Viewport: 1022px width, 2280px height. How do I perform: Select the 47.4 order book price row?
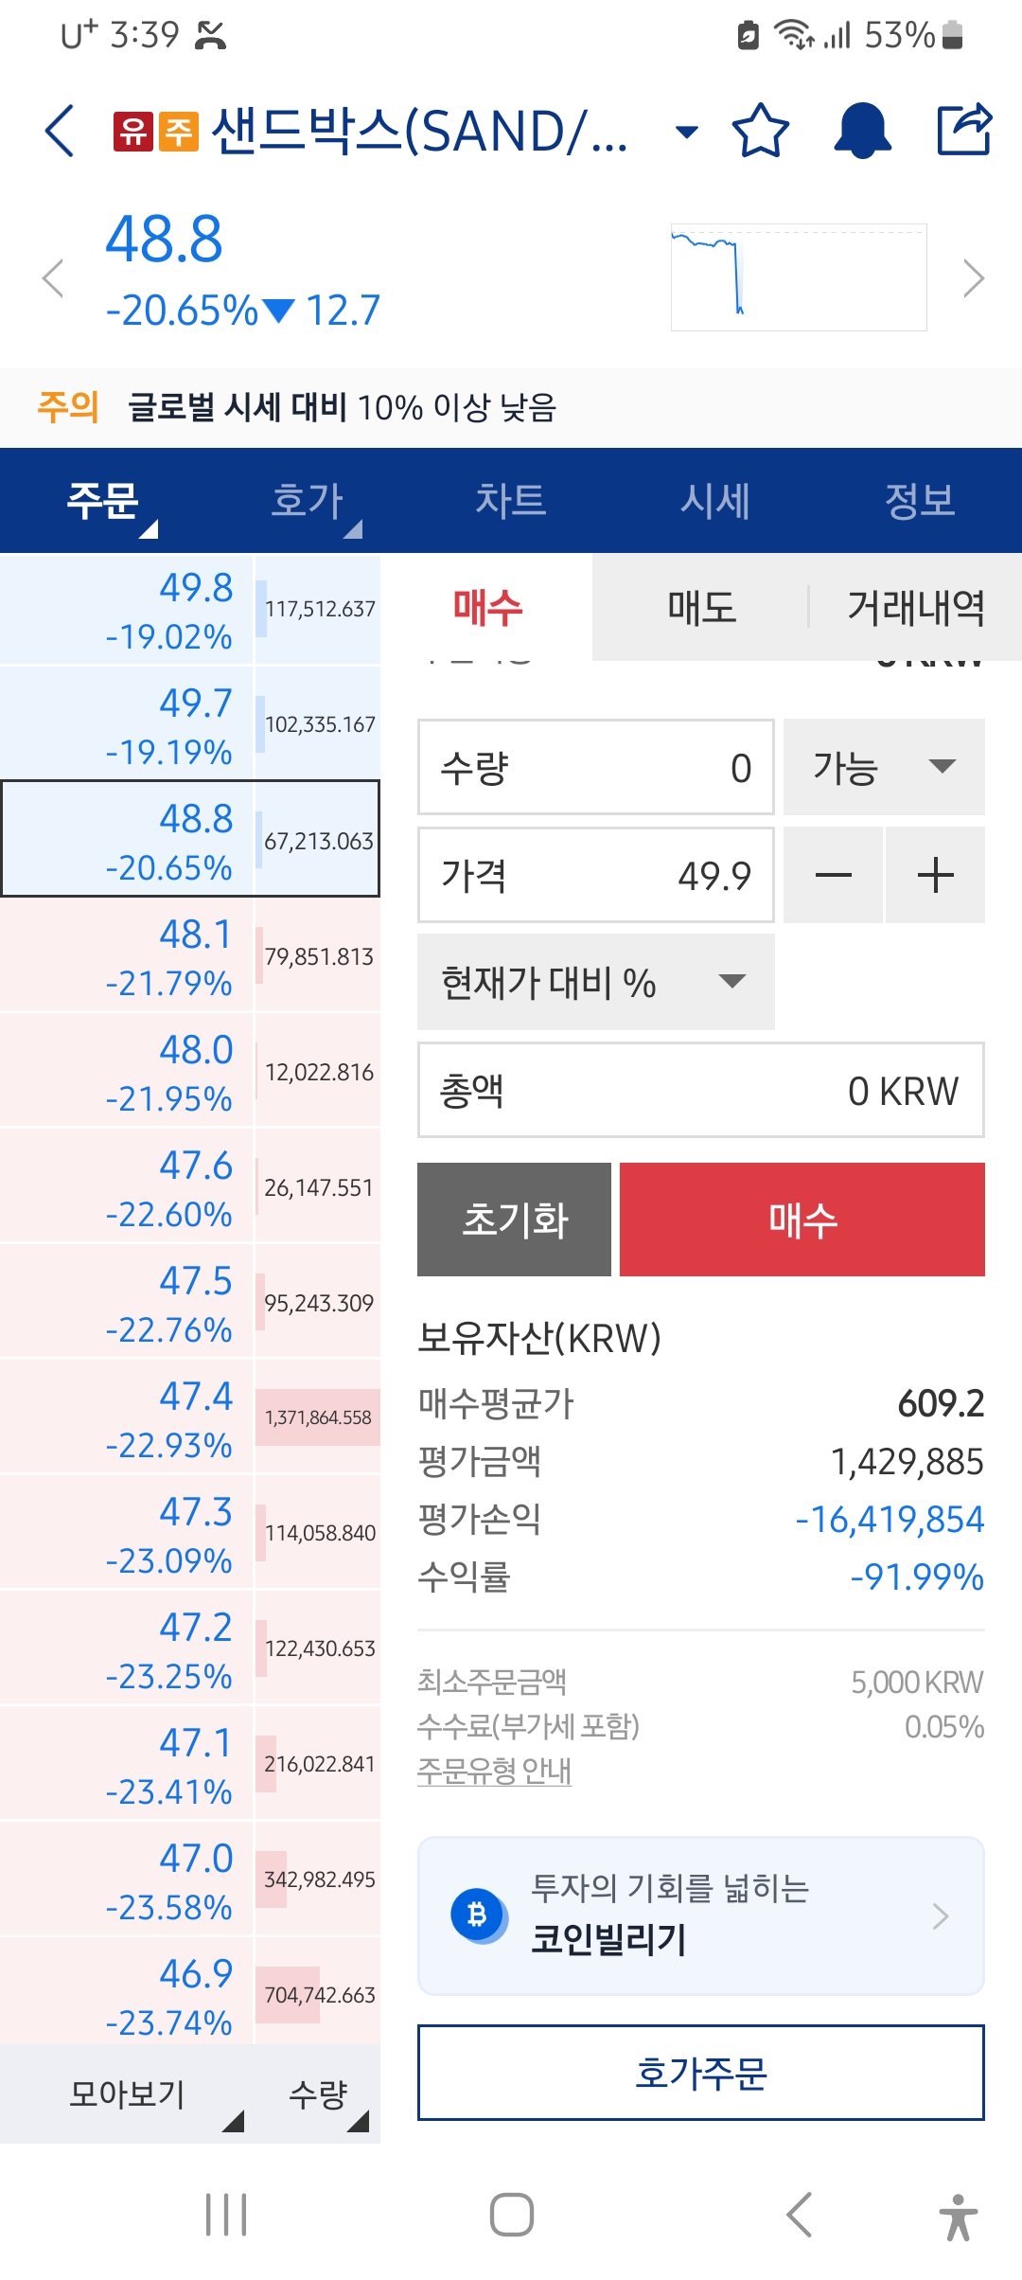pos(190,1417)
